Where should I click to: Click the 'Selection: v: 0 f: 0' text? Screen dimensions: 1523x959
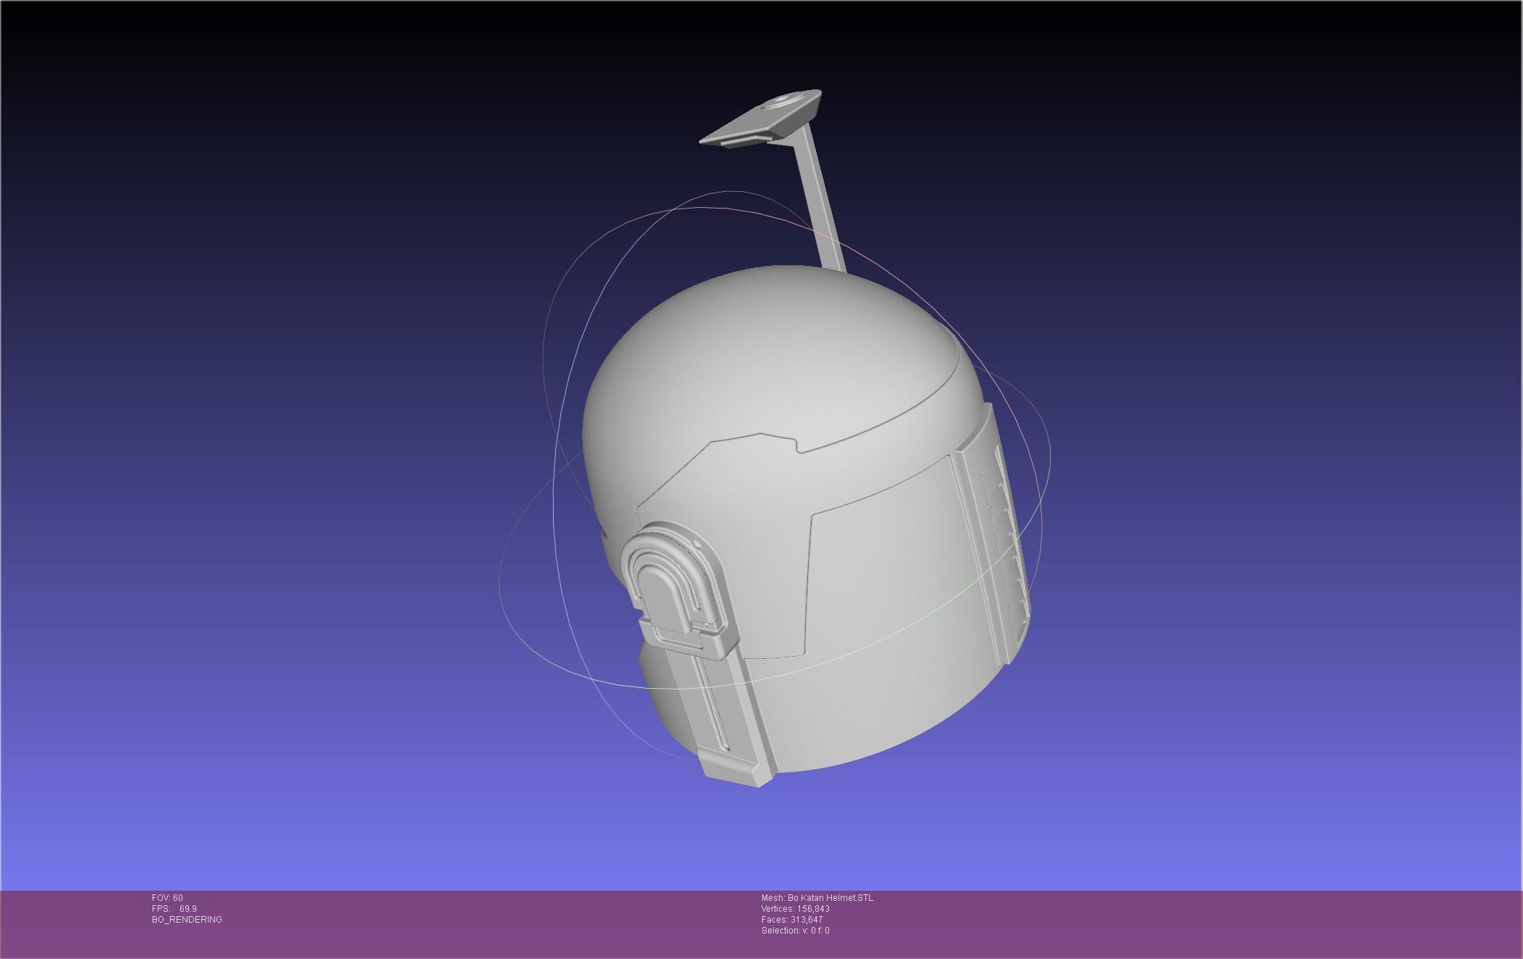click(796, 931)
